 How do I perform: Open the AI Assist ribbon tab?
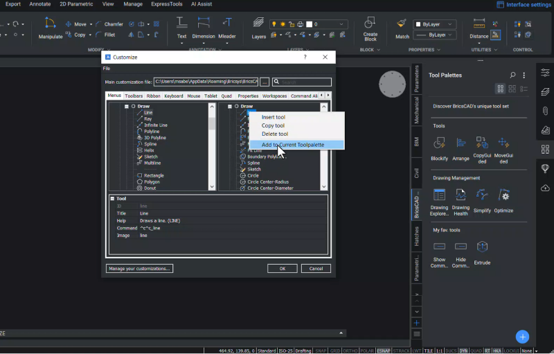point(202,4)
